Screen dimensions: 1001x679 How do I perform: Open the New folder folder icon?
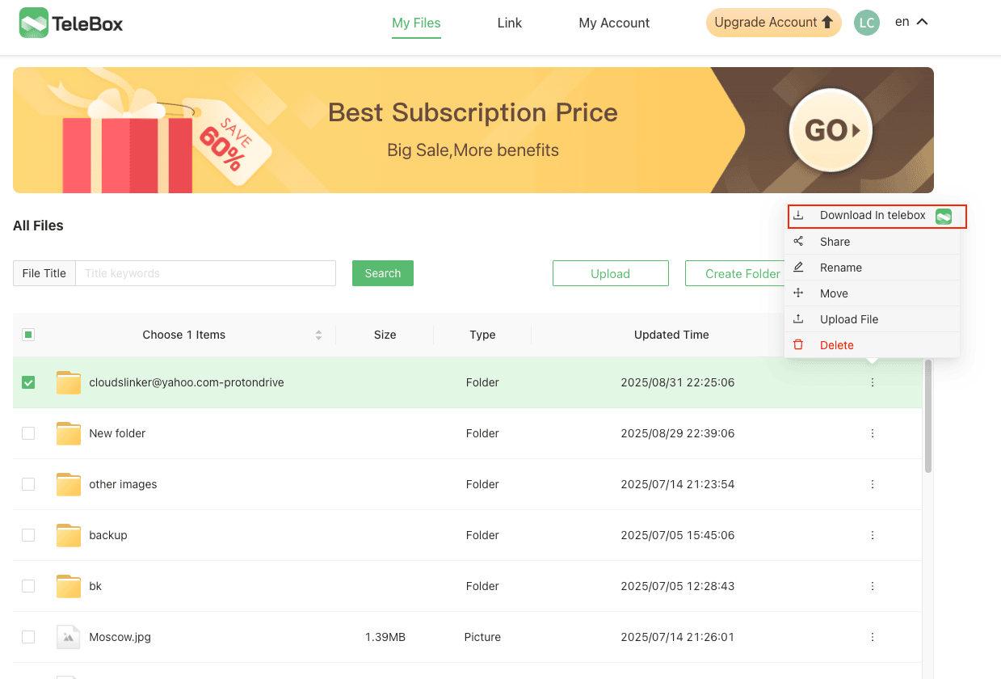(69, 433)
